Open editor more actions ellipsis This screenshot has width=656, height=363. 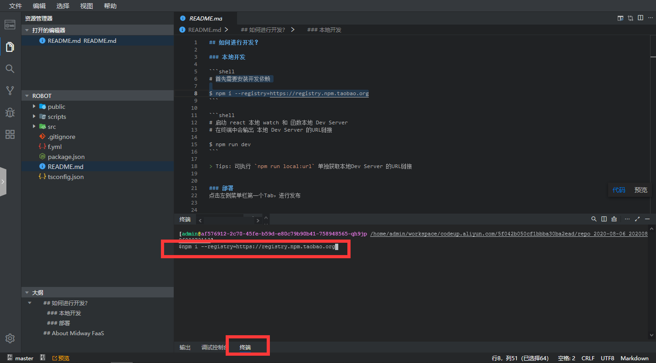[x=650, y=18]
